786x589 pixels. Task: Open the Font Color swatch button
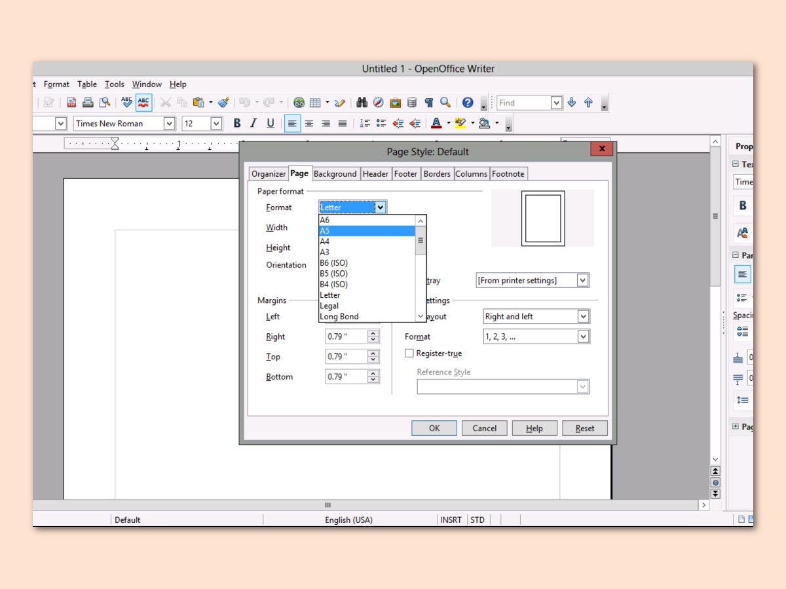[436, 123]
